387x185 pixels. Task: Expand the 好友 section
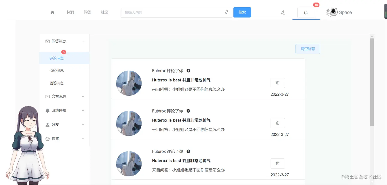click(x=83, y=125)
